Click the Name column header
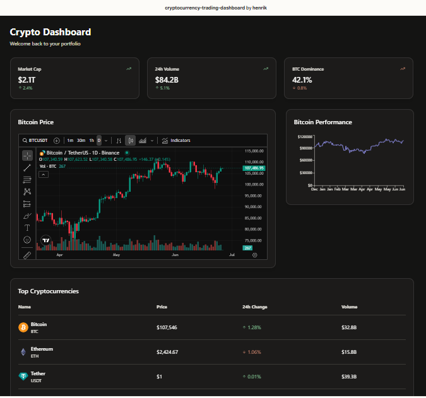Viewport: 426px width, 398px height. coord(25,307)
